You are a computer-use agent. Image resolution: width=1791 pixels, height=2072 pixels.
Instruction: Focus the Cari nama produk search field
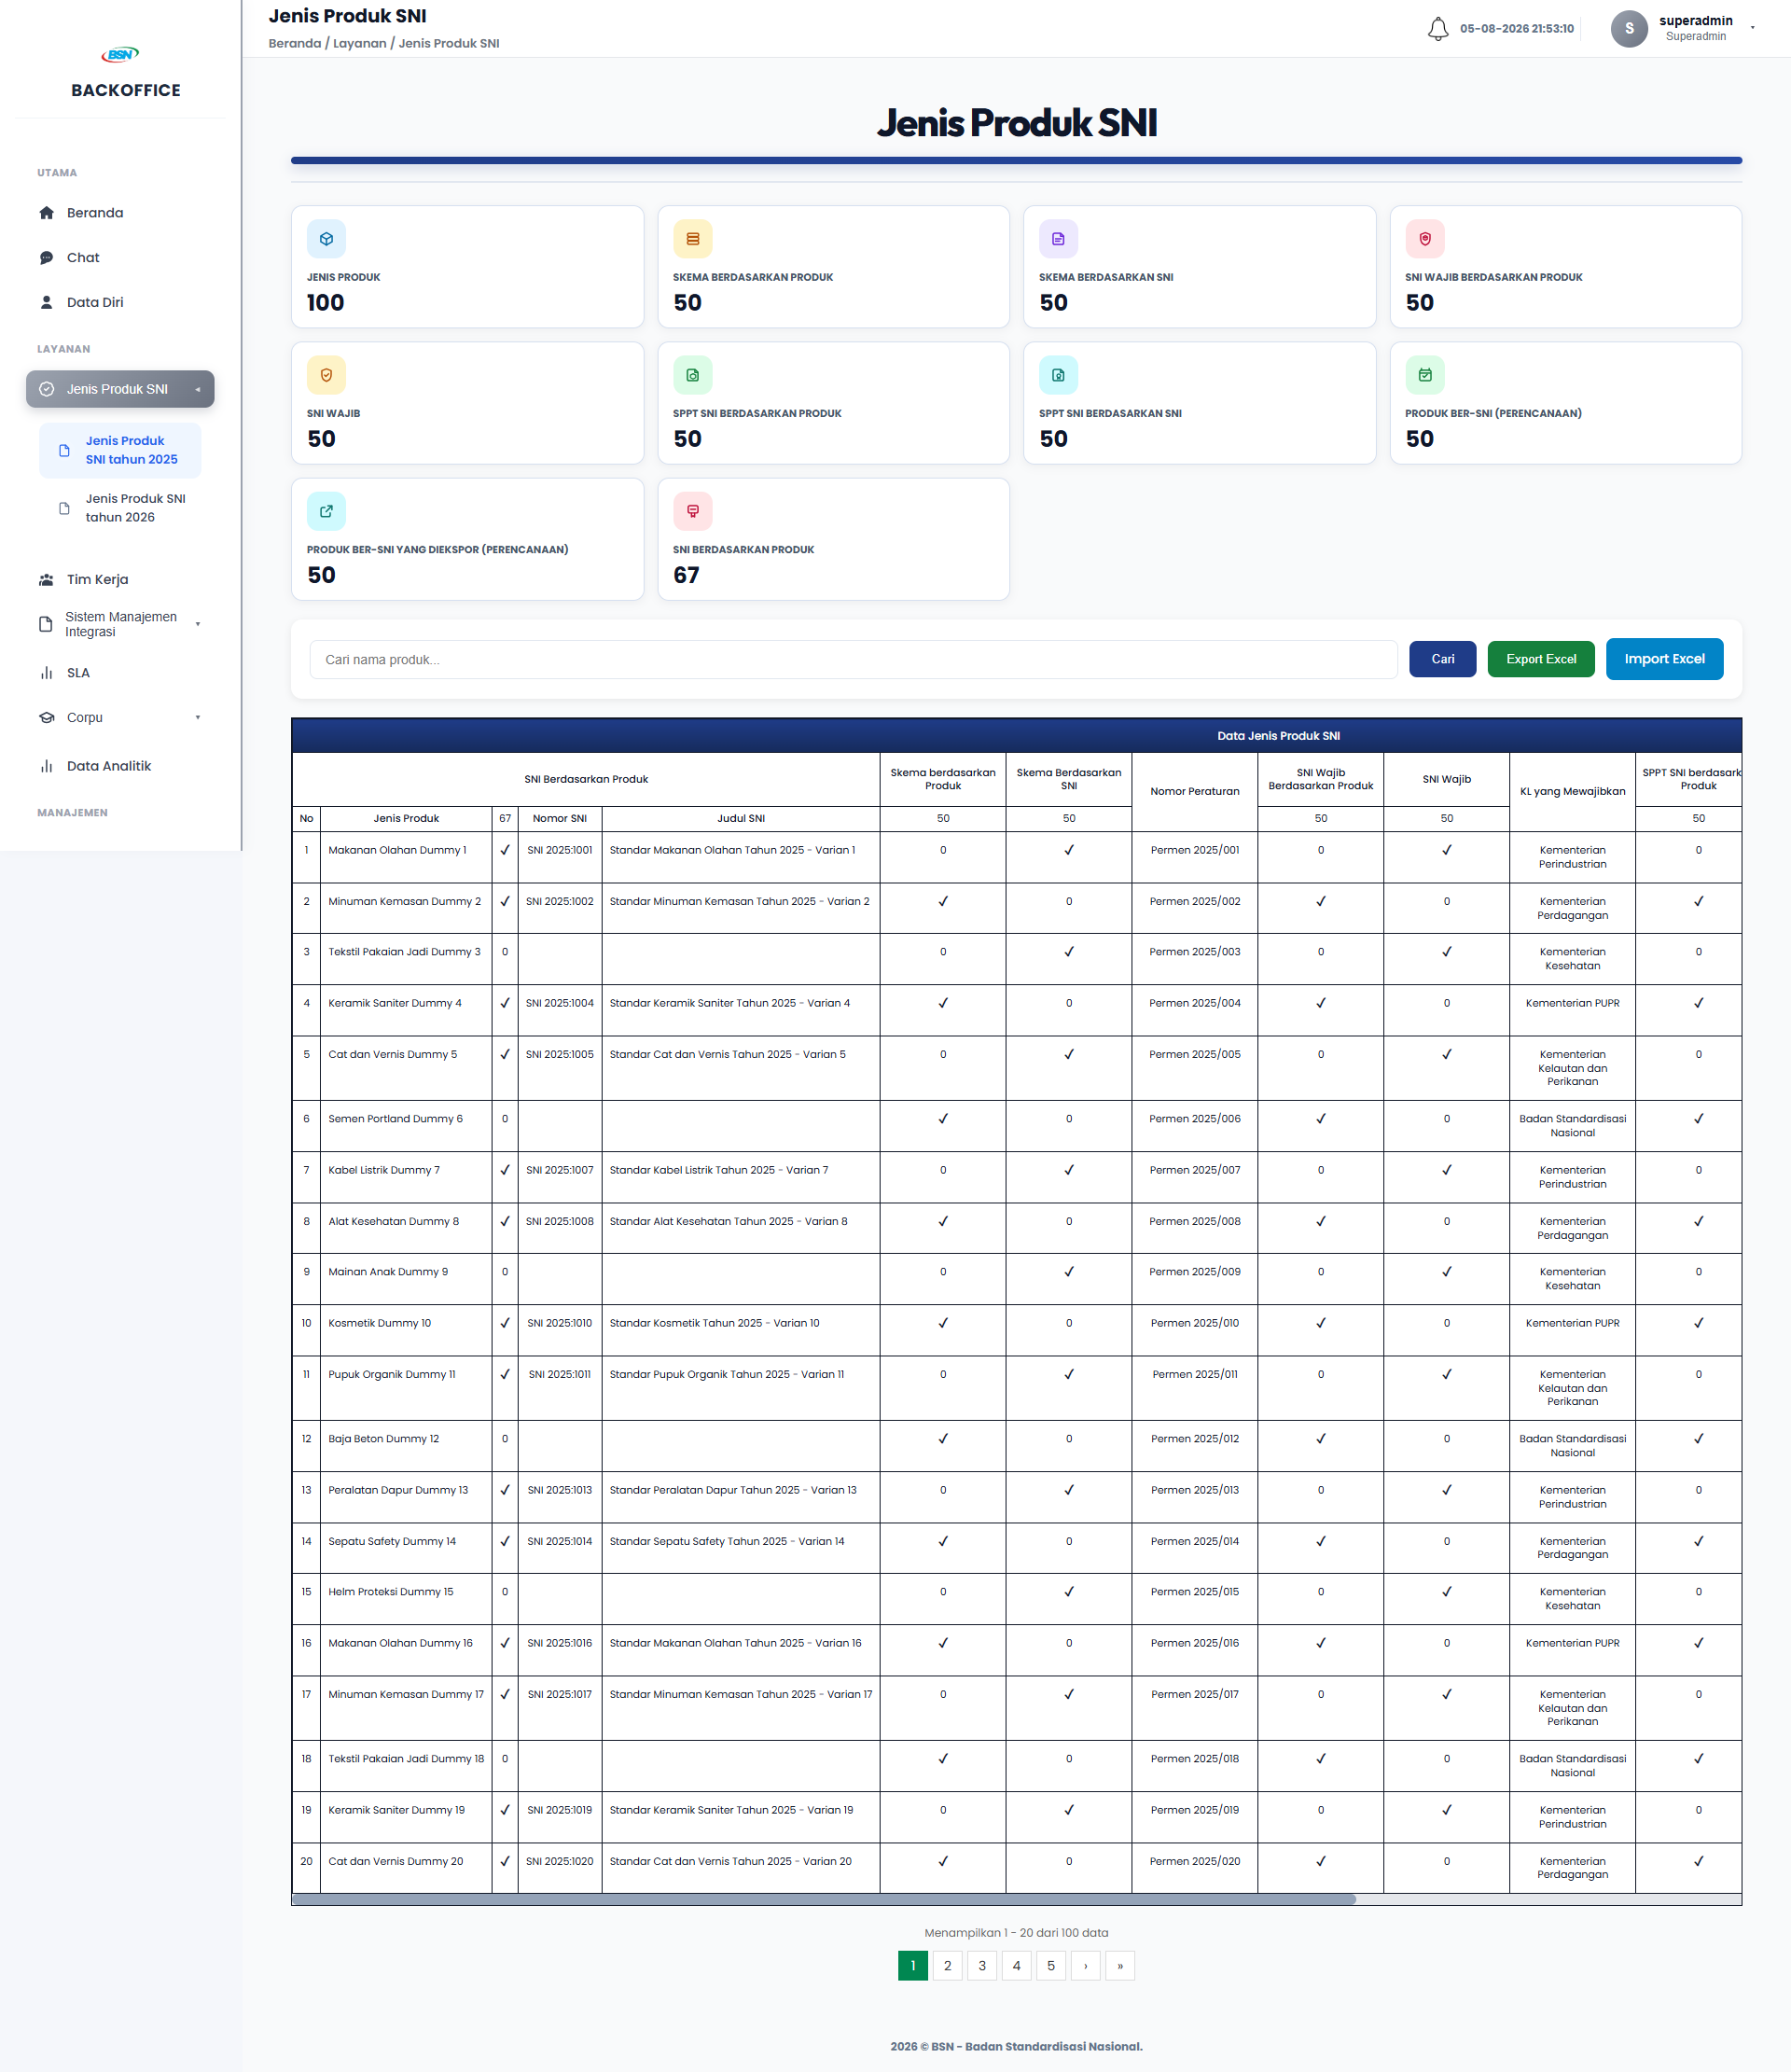(x=853, y=660)
